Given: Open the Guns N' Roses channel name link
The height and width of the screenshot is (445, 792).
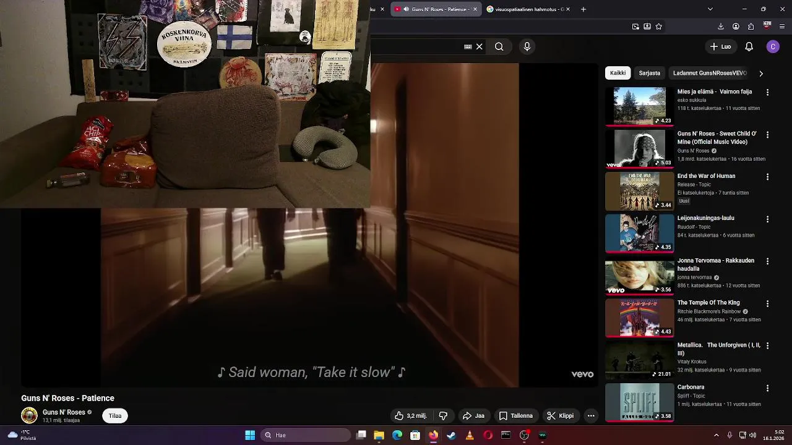Looking at the screenshot, I should 64,412.
